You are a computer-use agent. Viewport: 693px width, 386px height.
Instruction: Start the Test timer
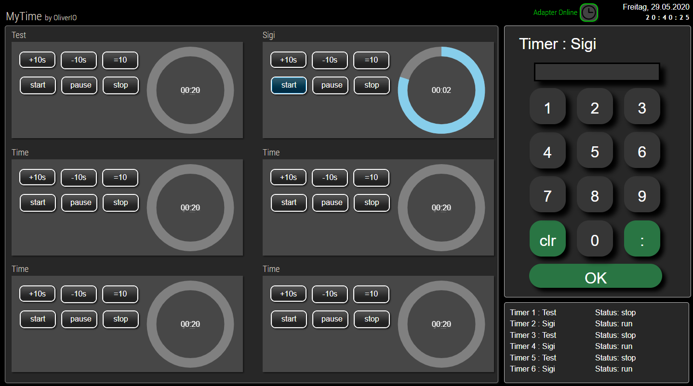coord(38,85)
